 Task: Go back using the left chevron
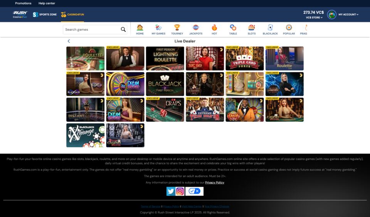point(69,41)
